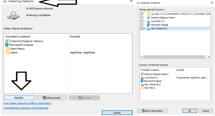Click Internet Explorer icon in the locations tree
The height and width of the screenshot is (116, 215).
pyautogui.click(x=149, y=18)
